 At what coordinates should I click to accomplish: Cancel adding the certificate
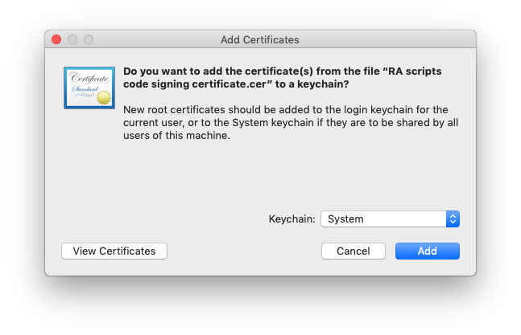[x=354, y=251]
